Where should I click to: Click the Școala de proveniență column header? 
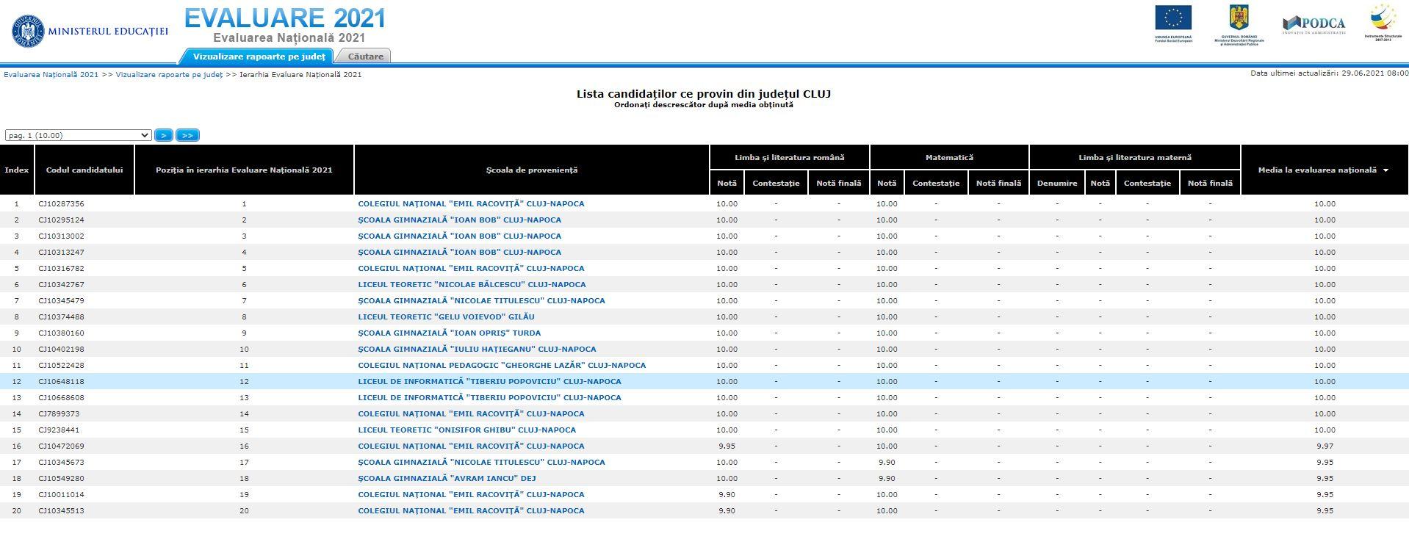[532, 170]
